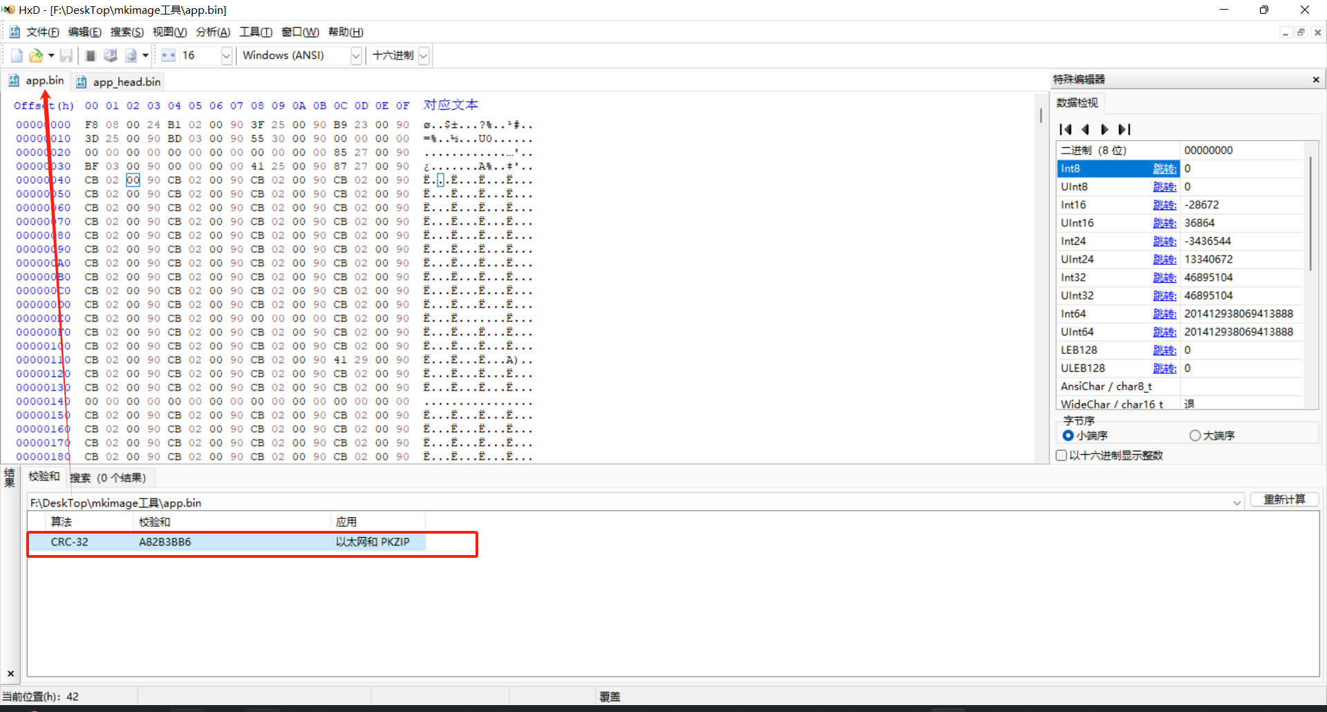Open the Windows (ANSI) encoding dropdown
Screen dimensions: 1327x712
(x=356, y=55)
